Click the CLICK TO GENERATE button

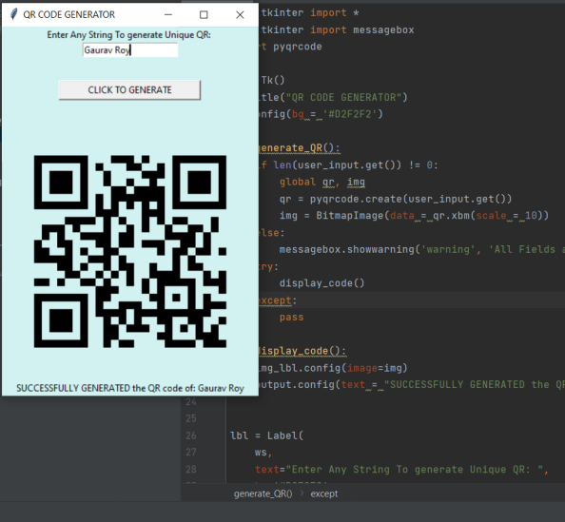point(129,89)
